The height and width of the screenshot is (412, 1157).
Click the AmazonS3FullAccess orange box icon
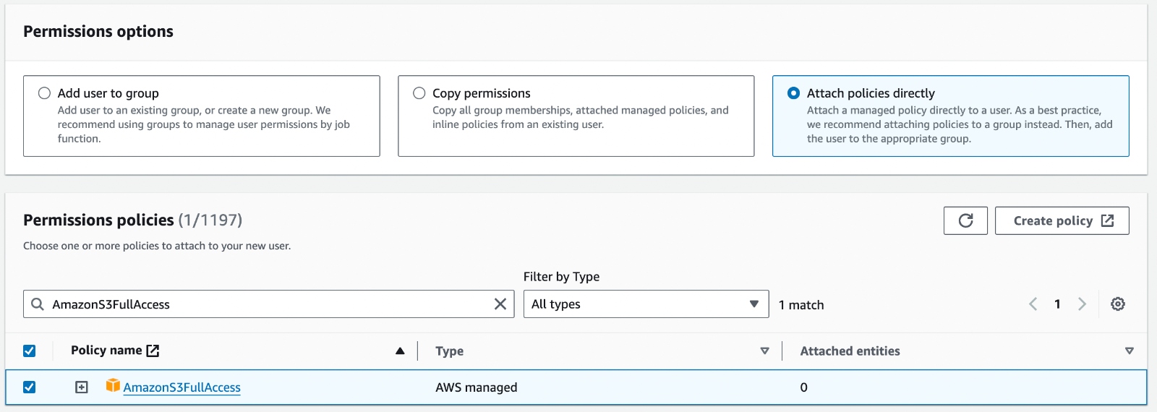pyautogui.click(x=113, y=385)
